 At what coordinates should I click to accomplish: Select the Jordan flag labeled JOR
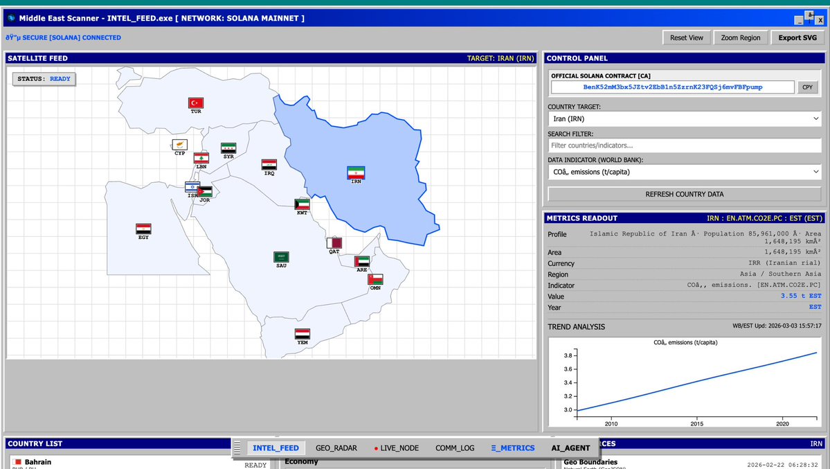click(x=205, y=192)
